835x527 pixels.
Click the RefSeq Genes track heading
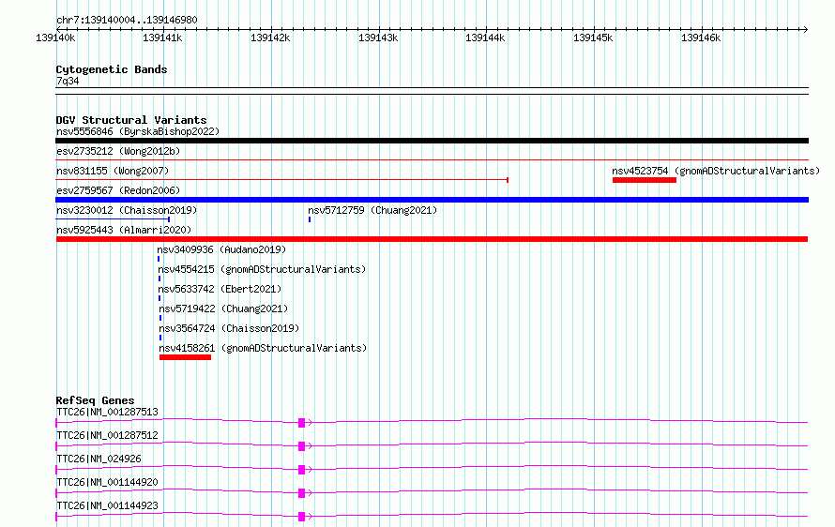click(95, 400)
